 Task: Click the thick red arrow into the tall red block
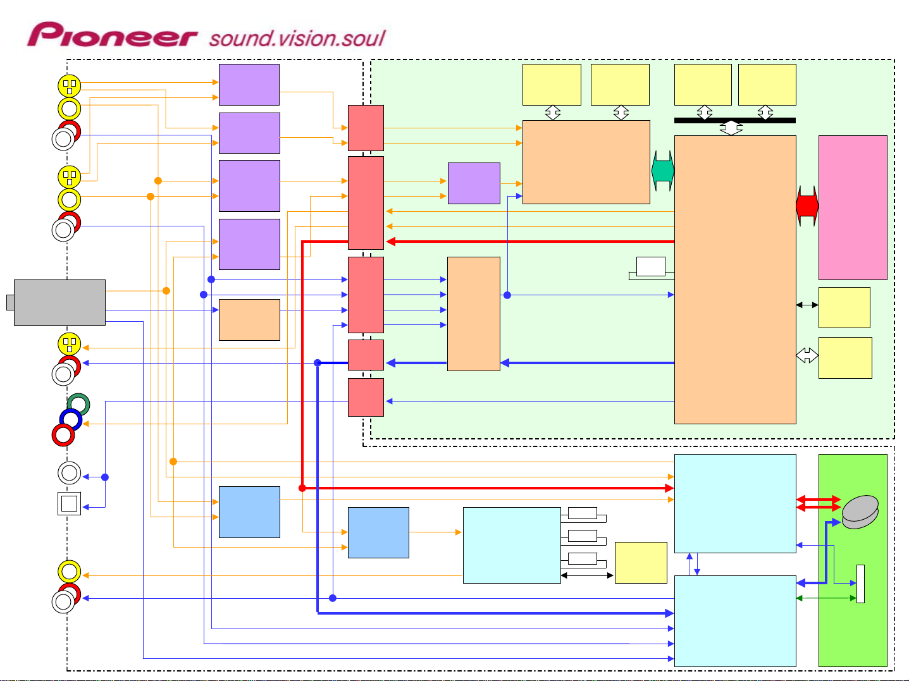(530, 242)
